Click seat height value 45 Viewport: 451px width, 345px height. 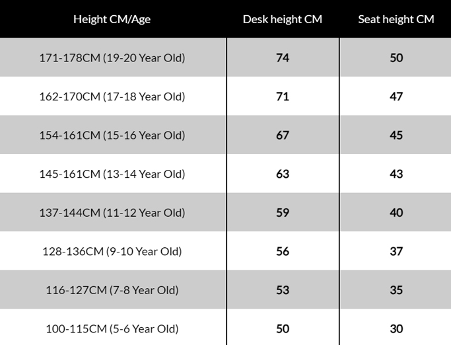click(x=396, y=135)
